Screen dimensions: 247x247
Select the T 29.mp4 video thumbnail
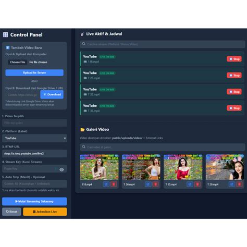coord(225,167)
